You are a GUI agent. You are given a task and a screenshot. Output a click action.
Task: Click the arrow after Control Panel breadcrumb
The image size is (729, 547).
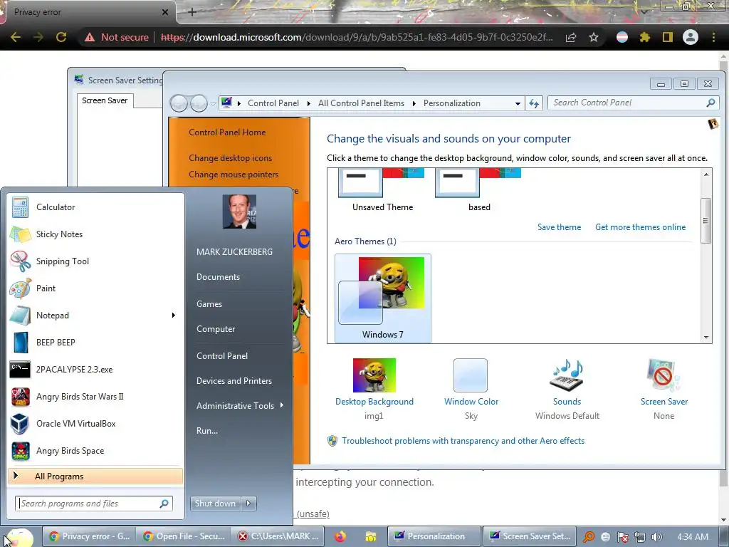click(308, 103)
